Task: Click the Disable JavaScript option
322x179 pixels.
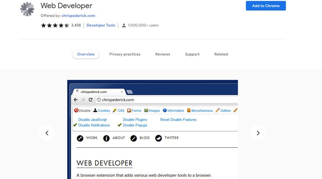Action: (x=92, y=119)
